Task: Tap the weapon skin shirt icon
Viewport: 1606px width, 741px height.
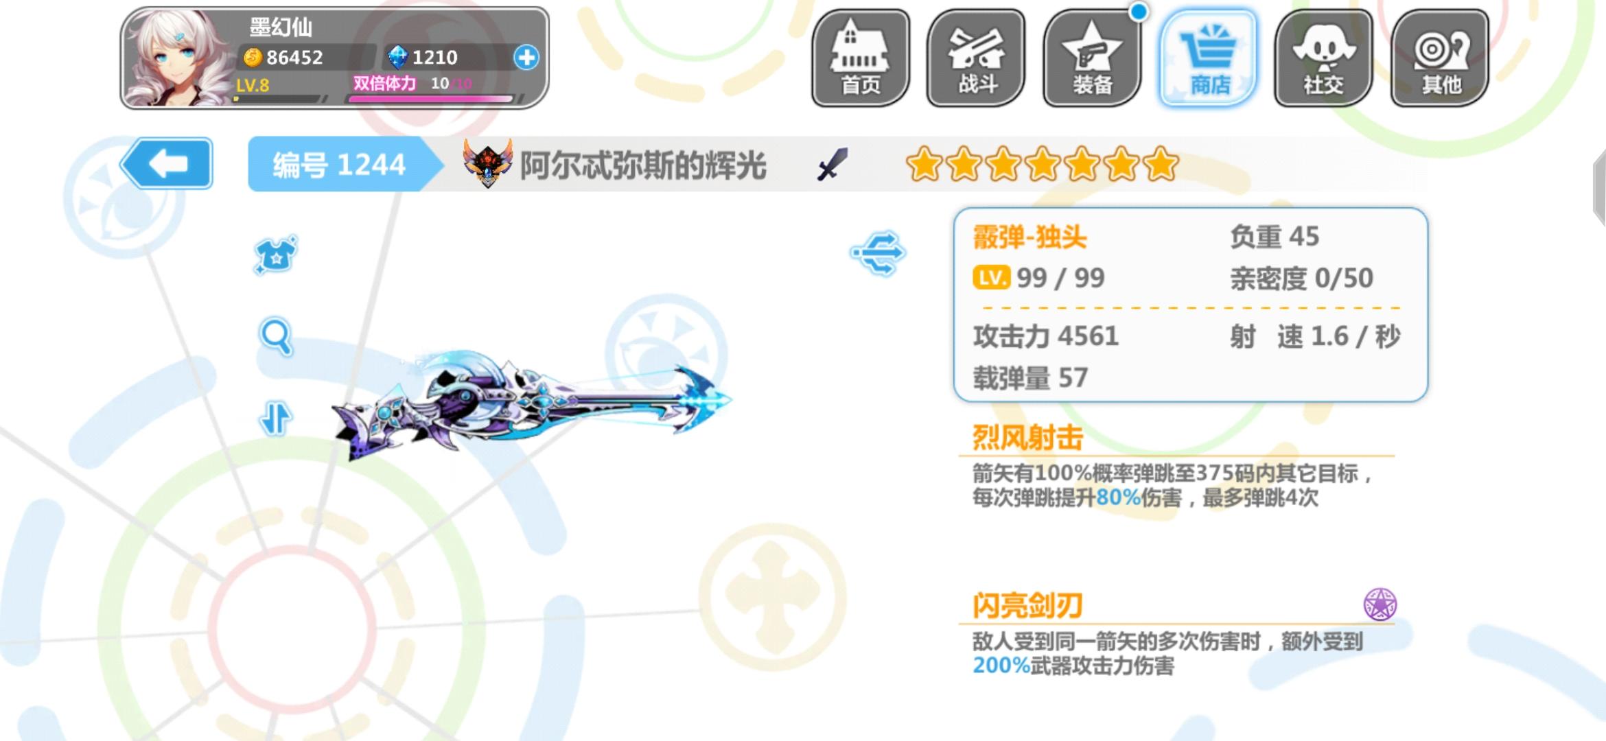Action: click(x=276, y=255)
